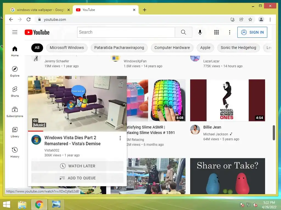281x210 pixels.
Task: Open YouTube settings three-dot menu
Action: click(x=230, y=32)
